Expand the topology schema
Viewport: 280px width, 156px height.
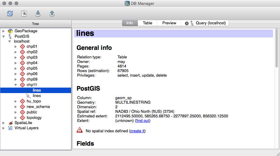coord(16,118)
